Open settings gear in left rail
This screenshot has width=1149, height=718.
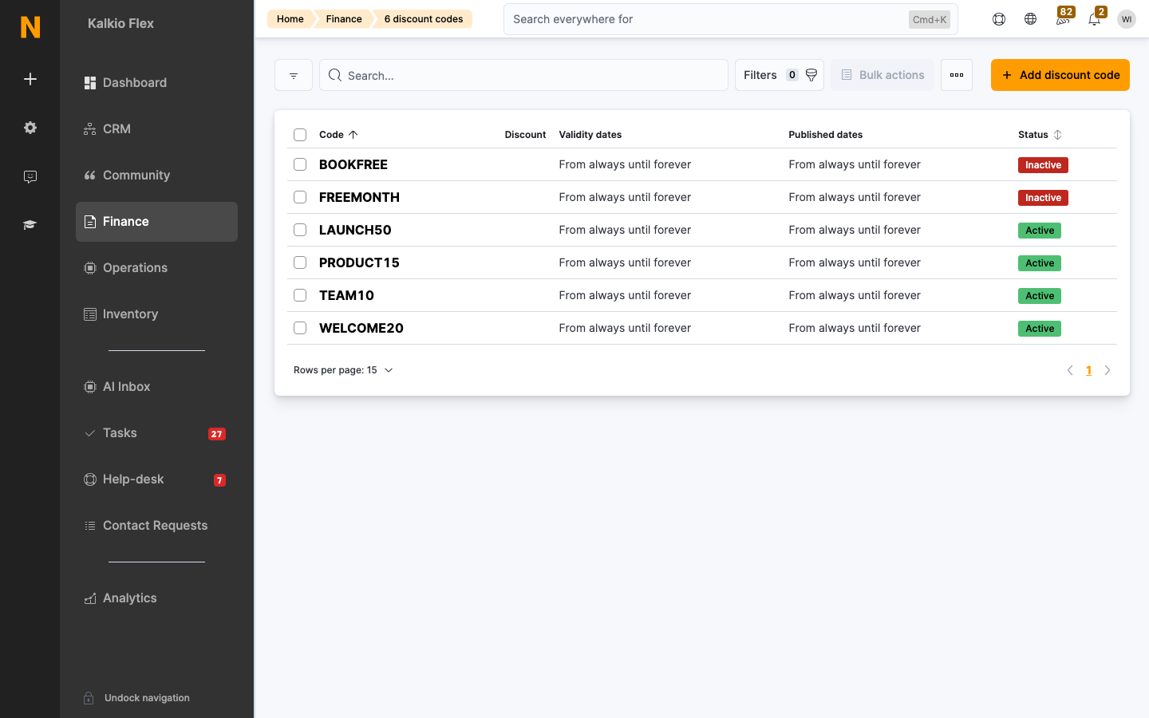click(30, 128)
